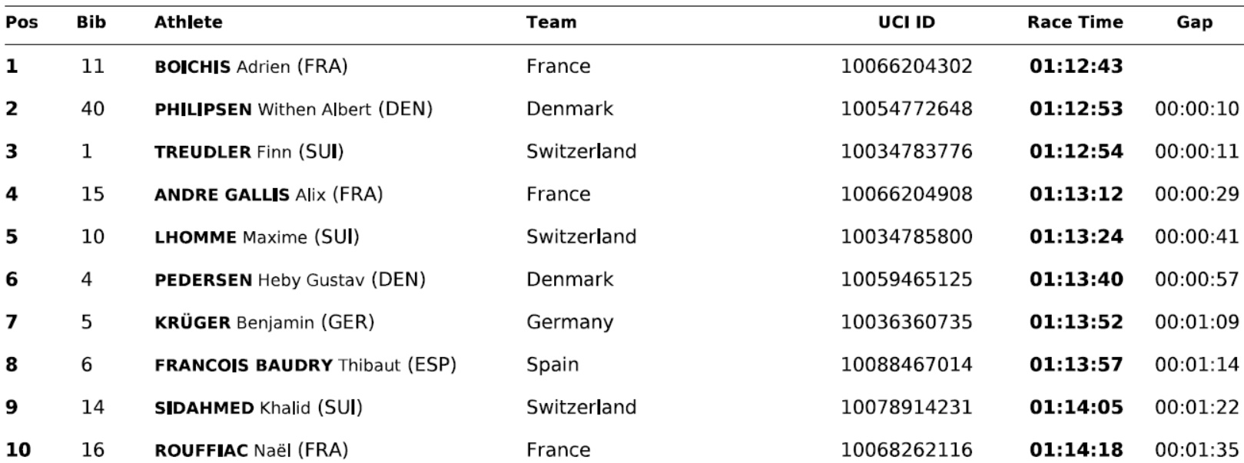Click UCI ID 10066204302
The width and height of the screenshot is (1244, 463).
[907, 67]
